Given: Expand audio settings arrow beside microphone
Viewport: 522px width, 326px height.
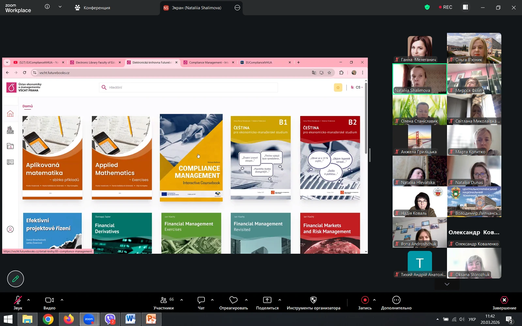Looking at the screenshot, I should 28,300.
